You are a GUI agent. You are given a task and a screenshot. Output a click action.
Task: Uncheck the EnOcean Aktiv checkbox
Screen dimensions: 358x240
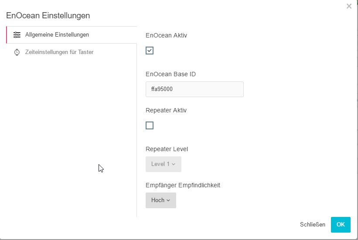[x=150, y=51]
